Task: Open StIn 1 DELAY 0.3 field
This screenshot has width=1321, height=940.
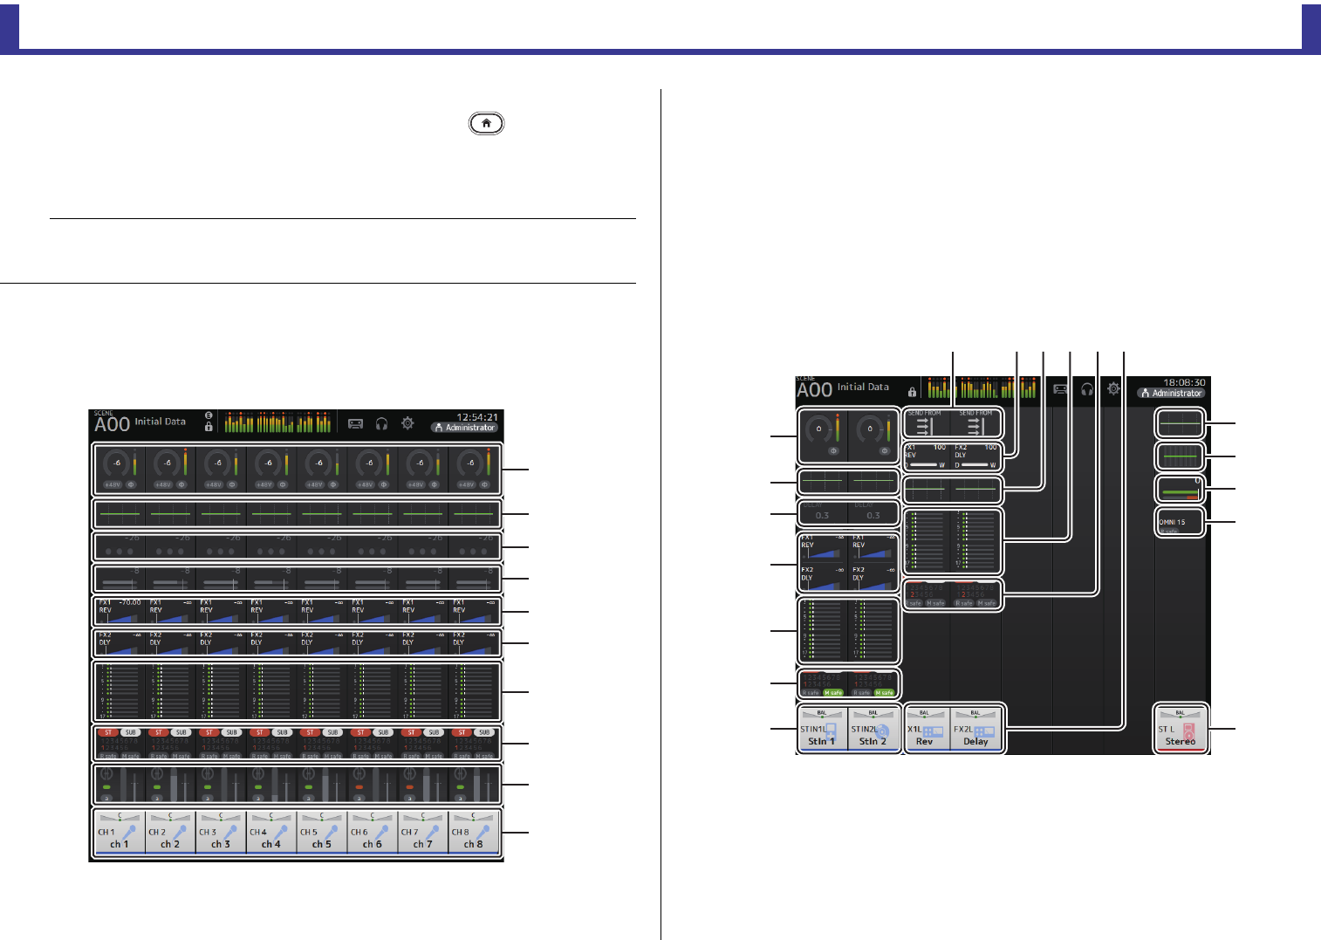Action: click(x=822, y=512)
